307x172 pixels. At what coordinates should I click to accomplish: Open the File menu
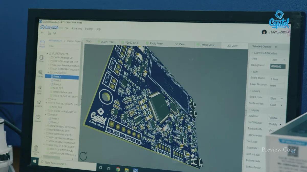pyautogui.click(x=67, y=28)
